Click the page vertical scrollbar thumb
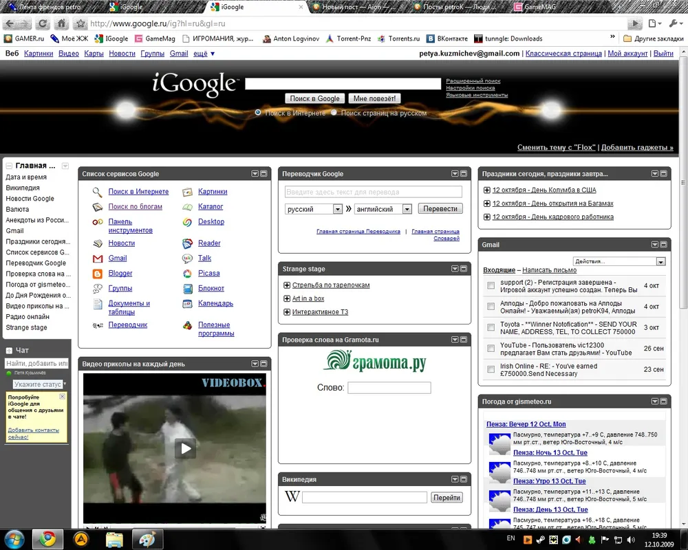688x550 pixels. [x=684, y=182]
